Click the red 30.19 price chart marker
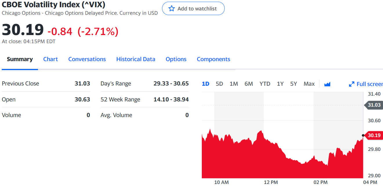Viewport: 383px width, 186px height. [x=373, y=135]
